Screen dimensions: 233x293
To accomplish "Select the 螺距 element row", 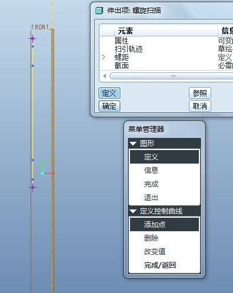I will pyautogui.click(x=167, y=57).
